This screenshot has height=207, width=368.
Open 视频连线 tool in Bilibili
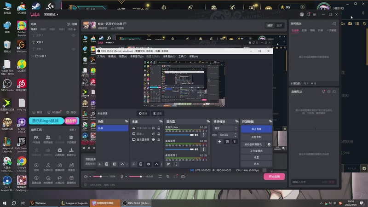point(48,139)
